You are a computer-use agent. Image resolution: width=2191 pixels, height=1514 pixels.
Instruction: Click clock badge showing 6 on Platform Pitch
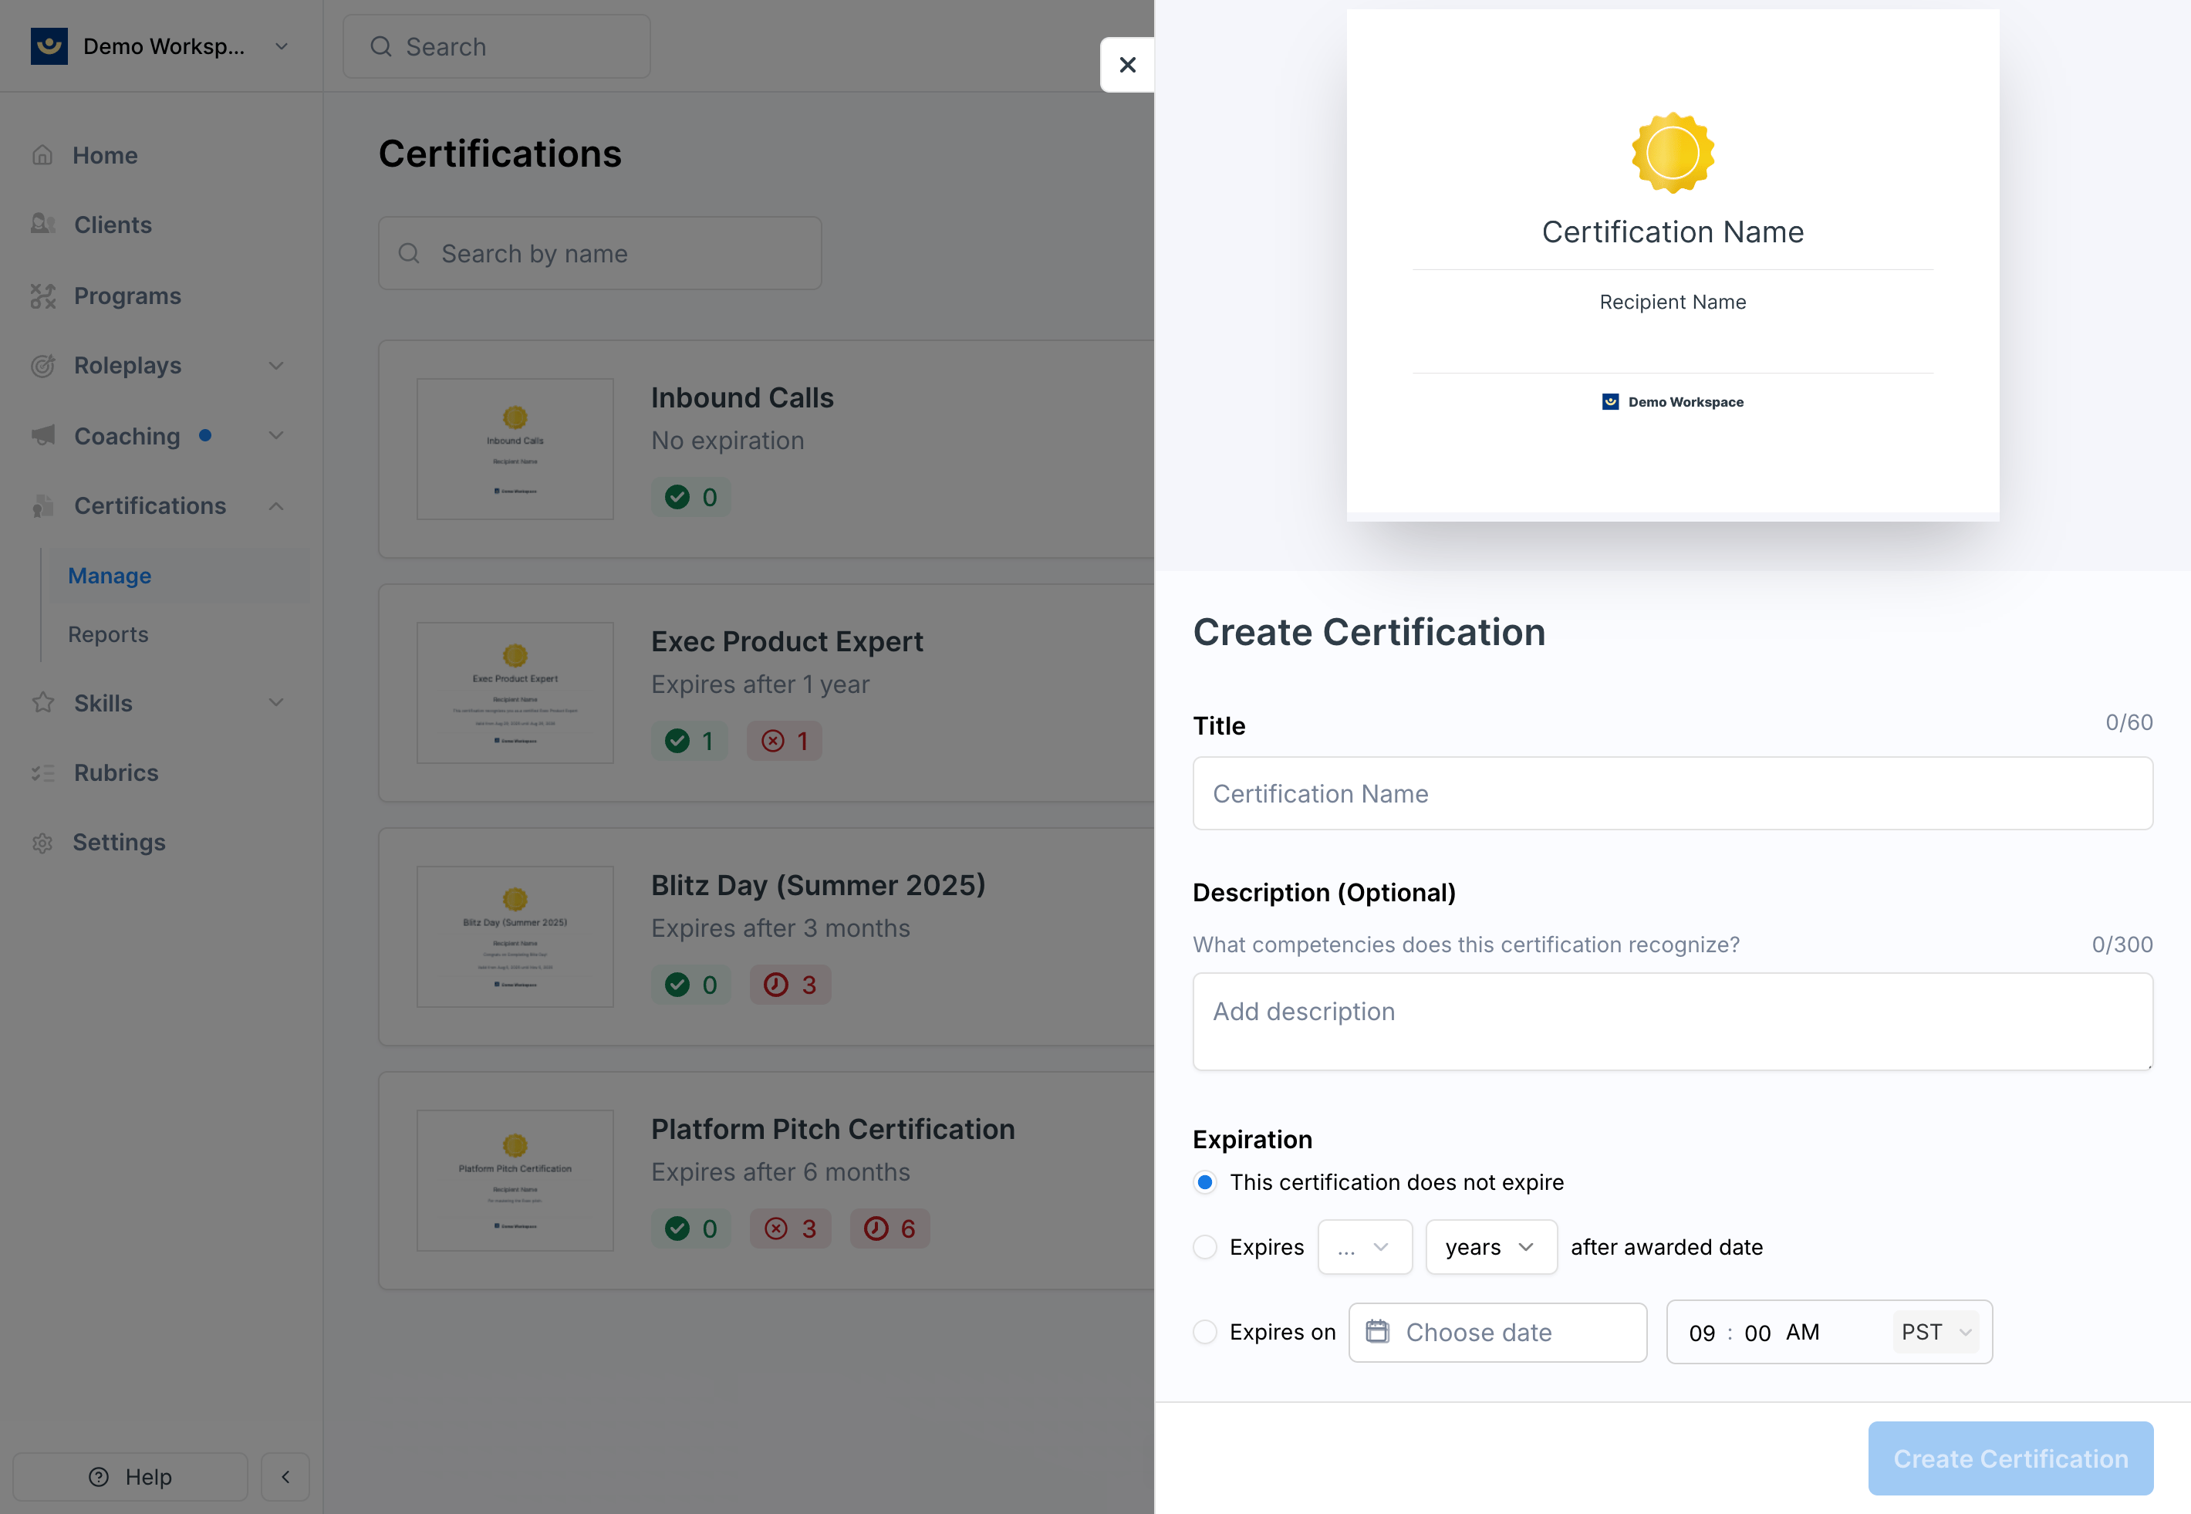pos(890,1228)
